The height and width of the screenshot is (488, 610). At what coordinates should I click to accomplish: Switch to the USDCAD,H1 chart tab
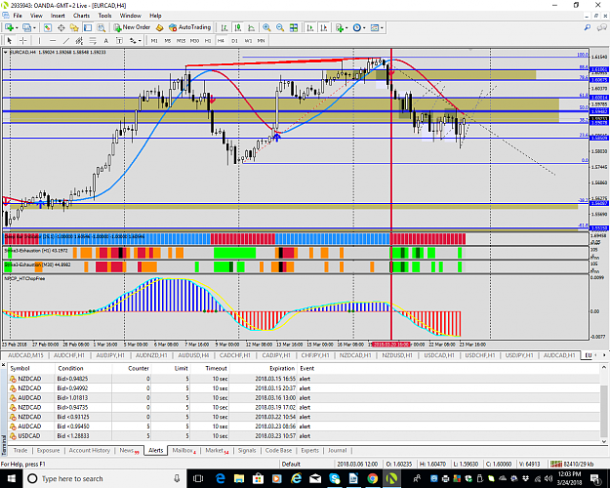[x=439, y=355]
